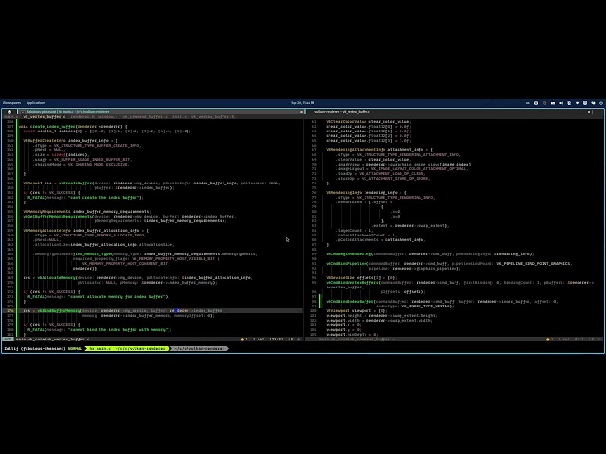
Task: Switch to vk_command_buffer.c buffer tab
Action: coord(145,116)
